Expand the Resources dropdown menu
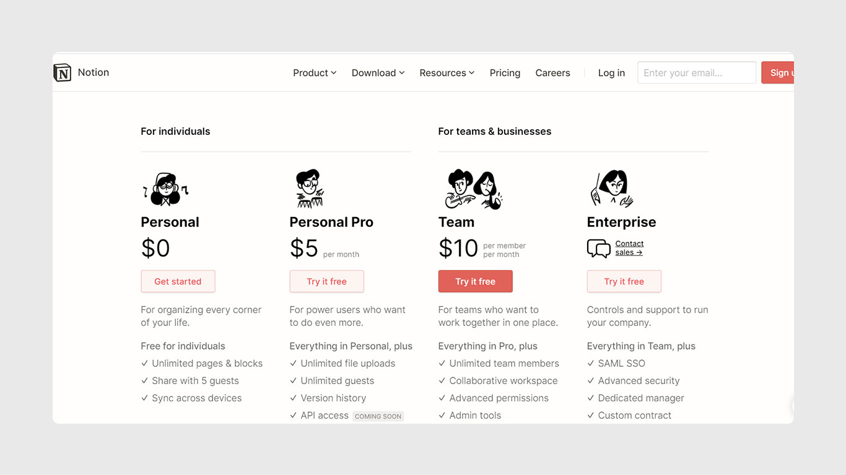 tap(447, 73)
